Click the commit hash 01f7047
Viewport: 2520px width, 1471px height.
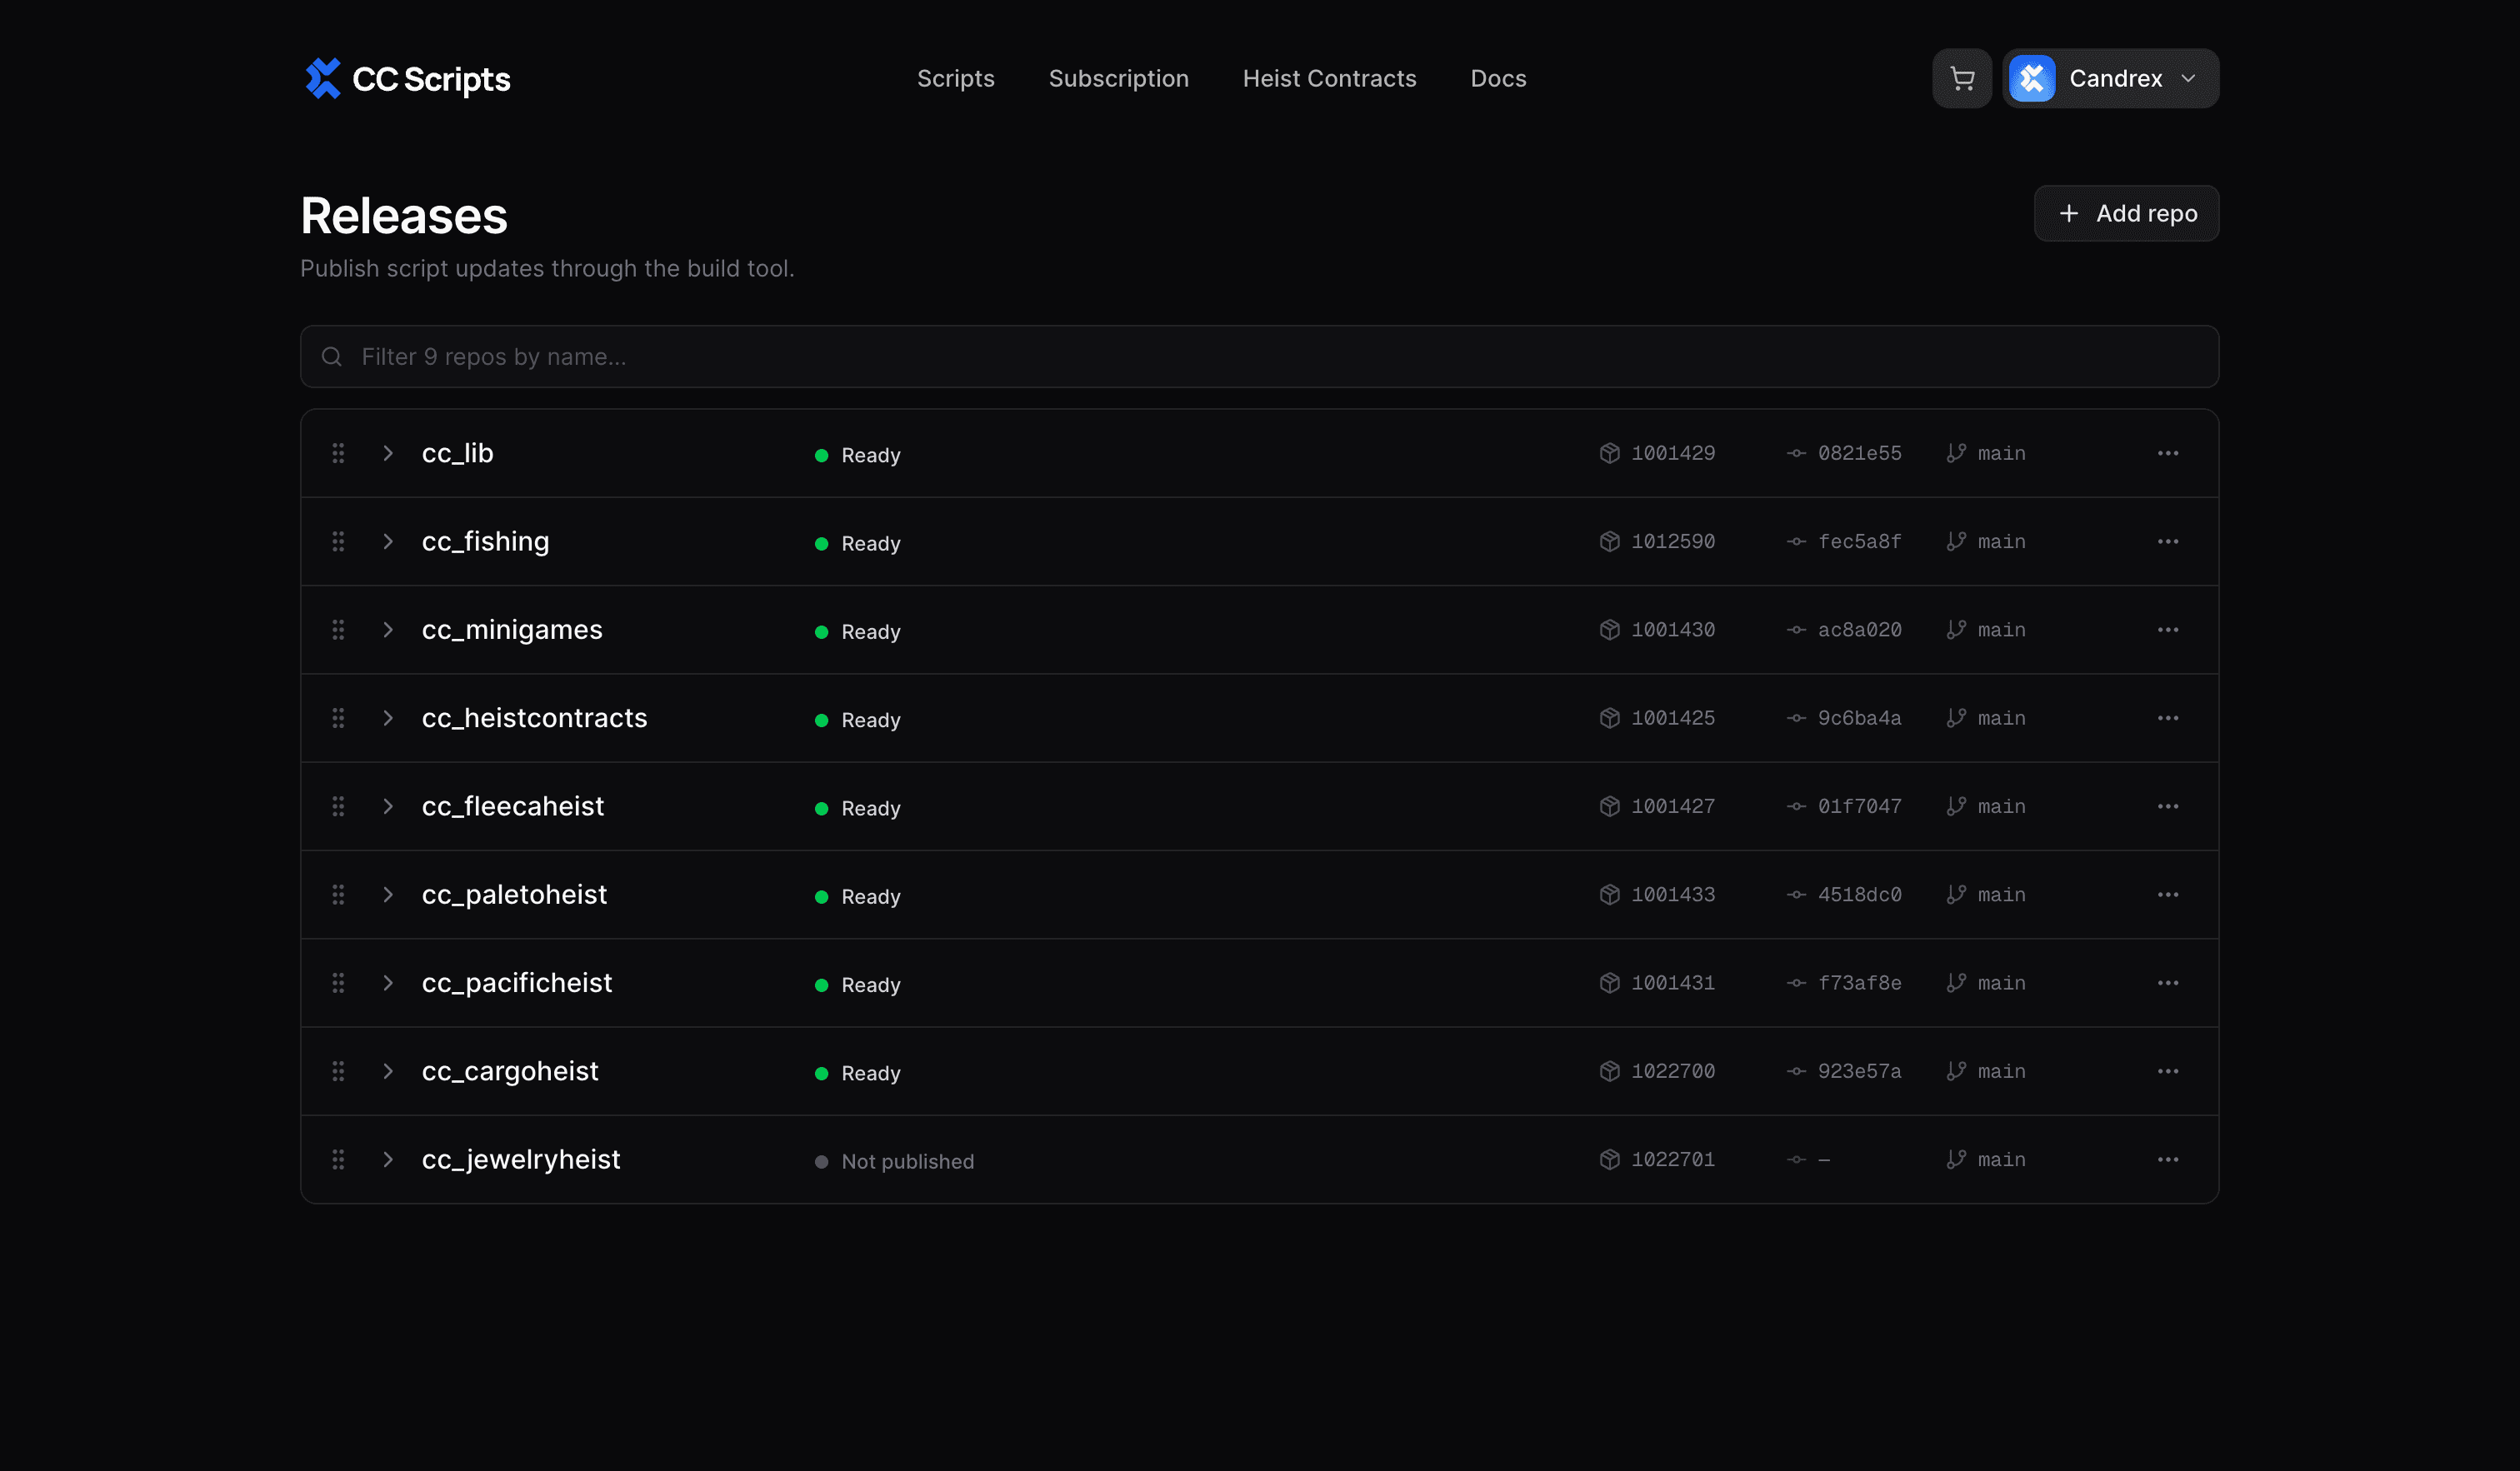pyautogui.click(x=1859, y=805)
